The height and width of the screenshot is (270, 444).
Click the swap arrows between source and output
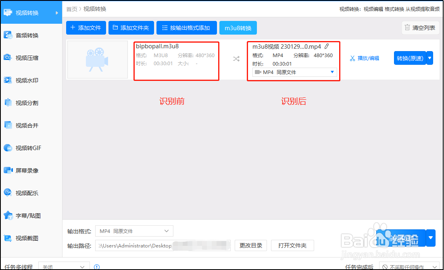click(236, 59)
